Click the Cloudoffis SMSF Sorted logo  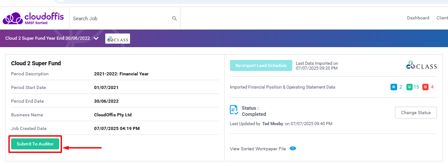pos(33,18)
